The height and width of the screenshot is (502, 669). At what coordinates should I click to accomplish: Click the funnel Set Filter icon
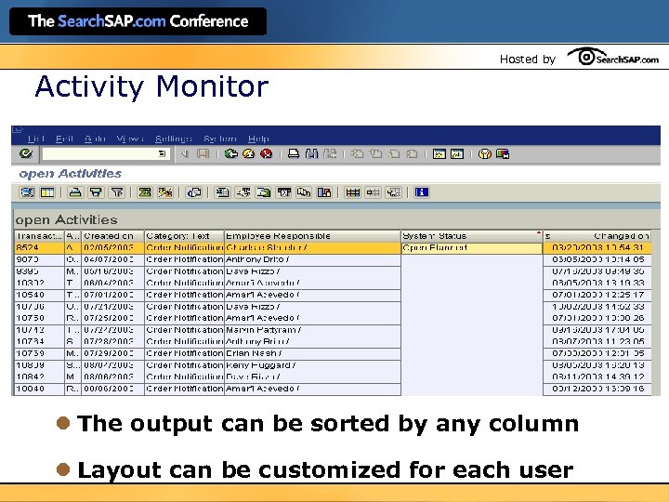(117, 192)
